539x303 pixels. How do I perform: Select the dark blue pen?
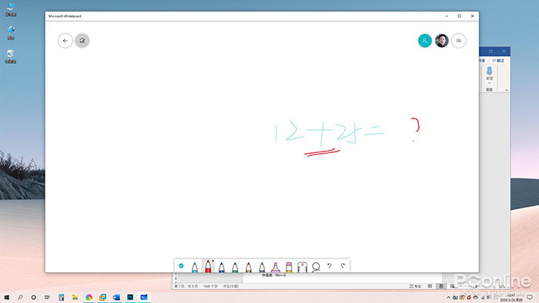click(222, 267)
